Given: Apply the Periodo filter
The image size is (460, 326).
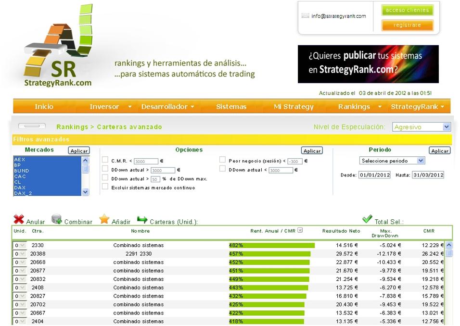Looking at the screenshot, I should pos(439,150).
